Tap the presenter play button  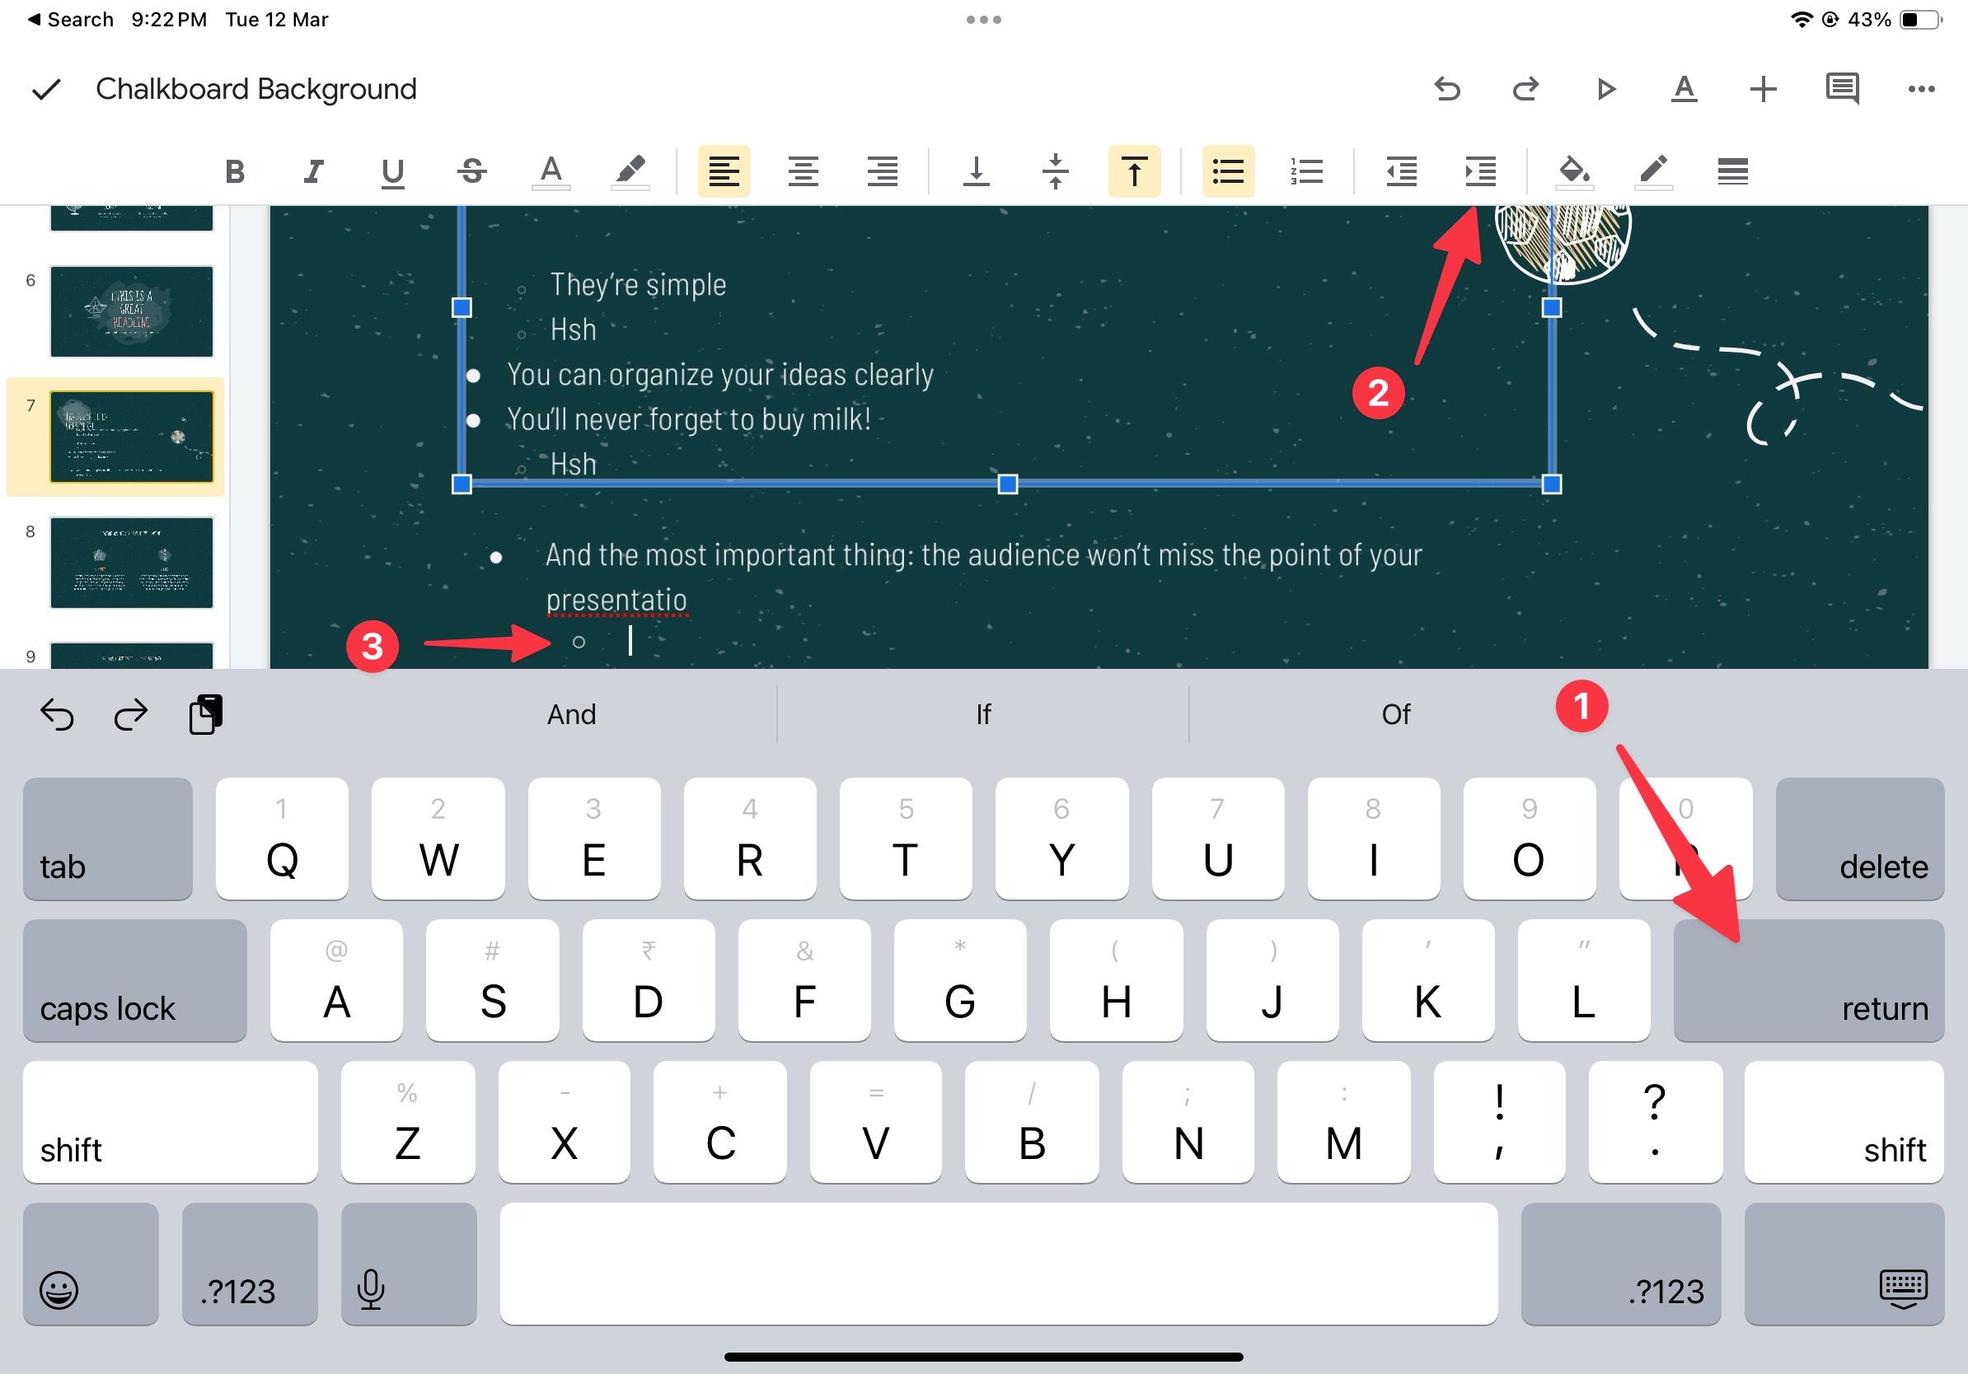point(1606,91)
